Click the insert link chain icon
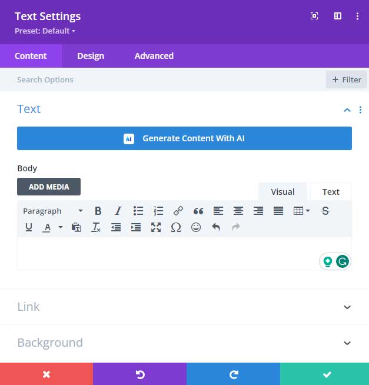The image size is (369, 385). click(178, 211)
